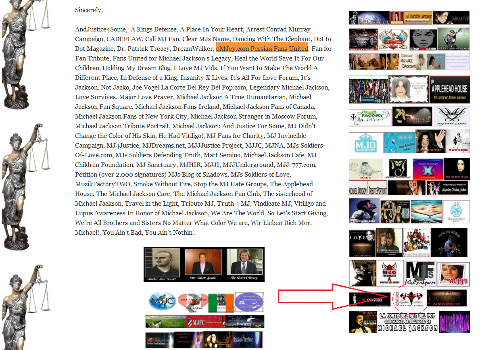Click highlighted eMJey.com Persian Fans United text
Image resolution: width=484 pixels, height=350 pixels.
[x=262, y=49]
